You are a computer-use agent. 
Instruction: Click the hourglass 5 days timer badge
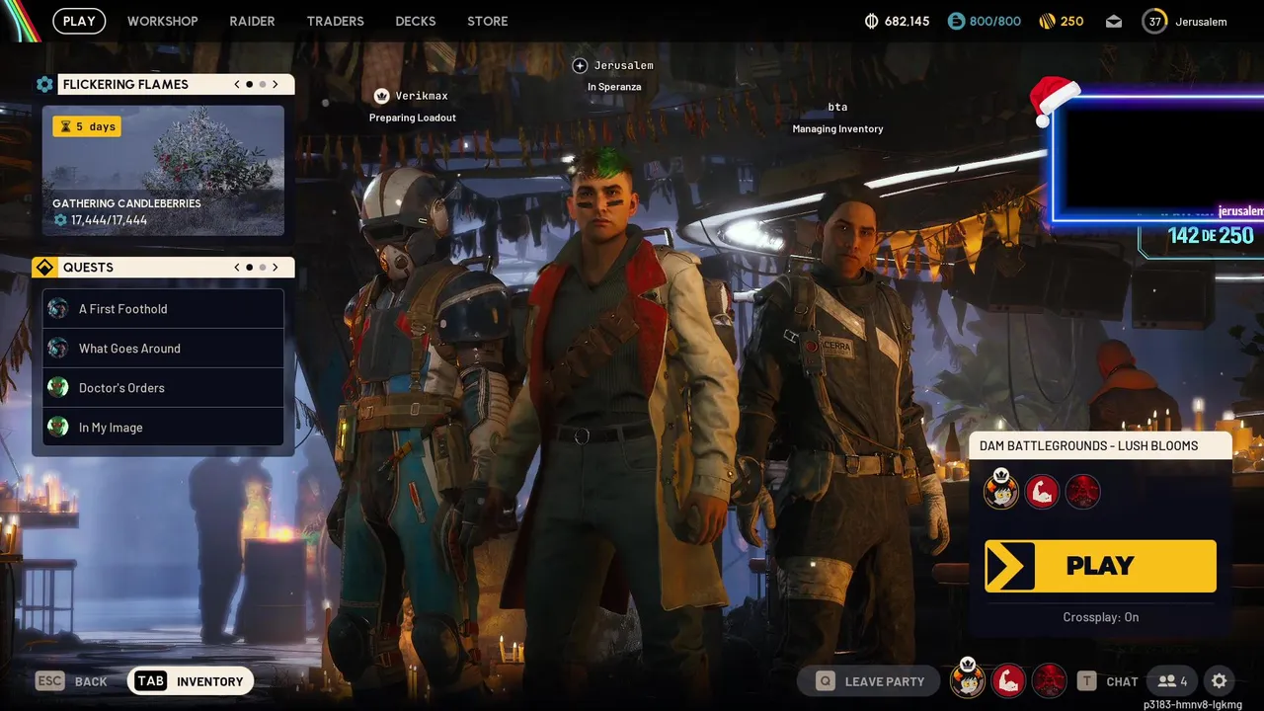coord(87,126)
